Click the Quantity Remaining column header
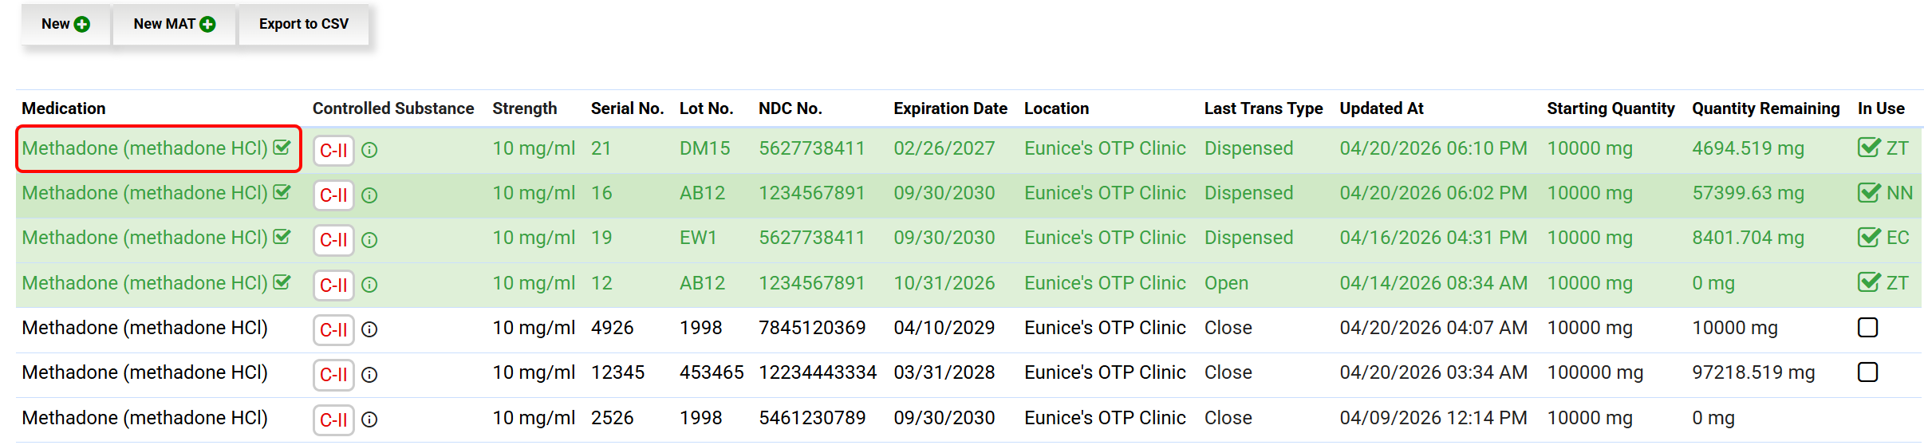The height and width of the screenshot is (445, 1924). 1766,108
